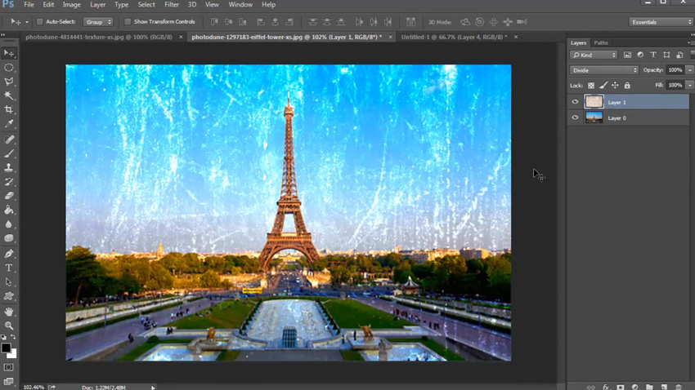Toggle visibility of Layer 0

tap(575, 117)
